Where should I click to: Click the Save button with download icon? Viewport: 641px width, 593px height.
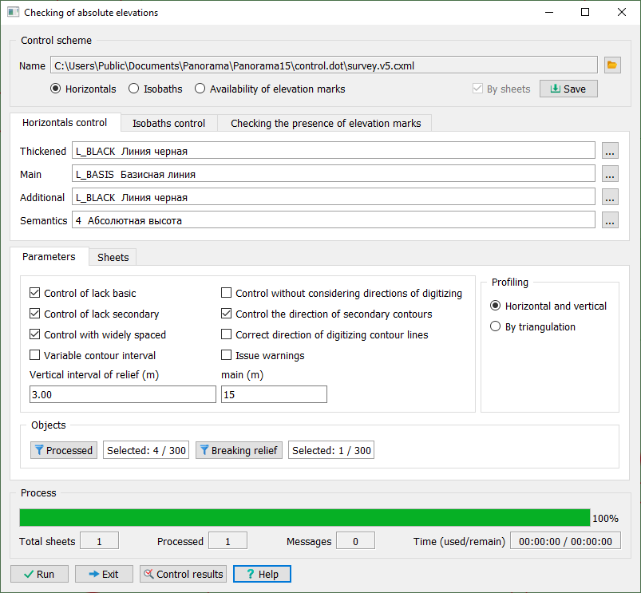pyautogui.click(x=568, y=89)
